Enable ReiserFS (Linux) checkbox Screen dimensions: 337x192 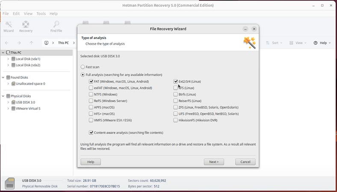click(176, 101)
